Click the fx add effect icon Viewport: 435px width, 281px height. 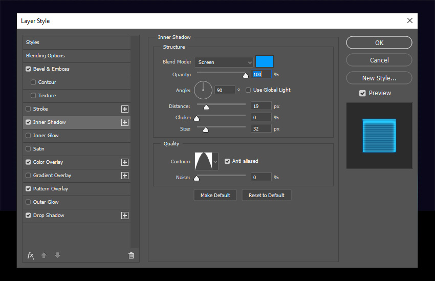(31, 255)
